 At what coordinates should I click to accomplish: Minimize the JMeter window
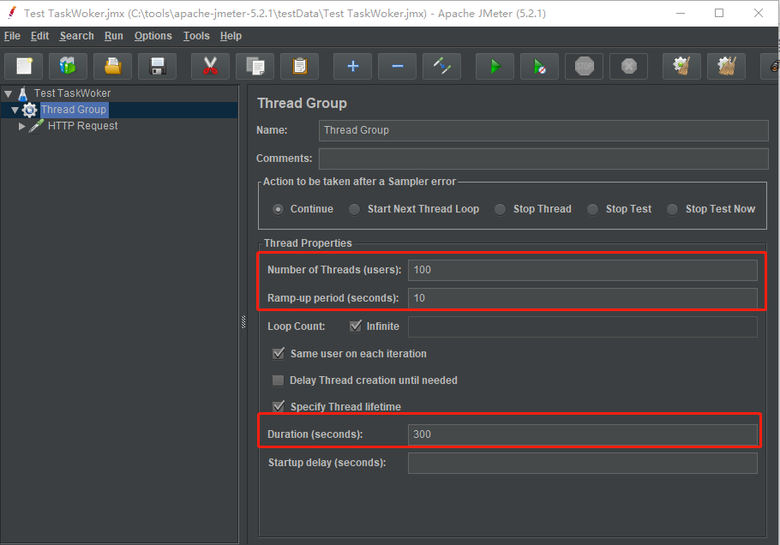681,13
